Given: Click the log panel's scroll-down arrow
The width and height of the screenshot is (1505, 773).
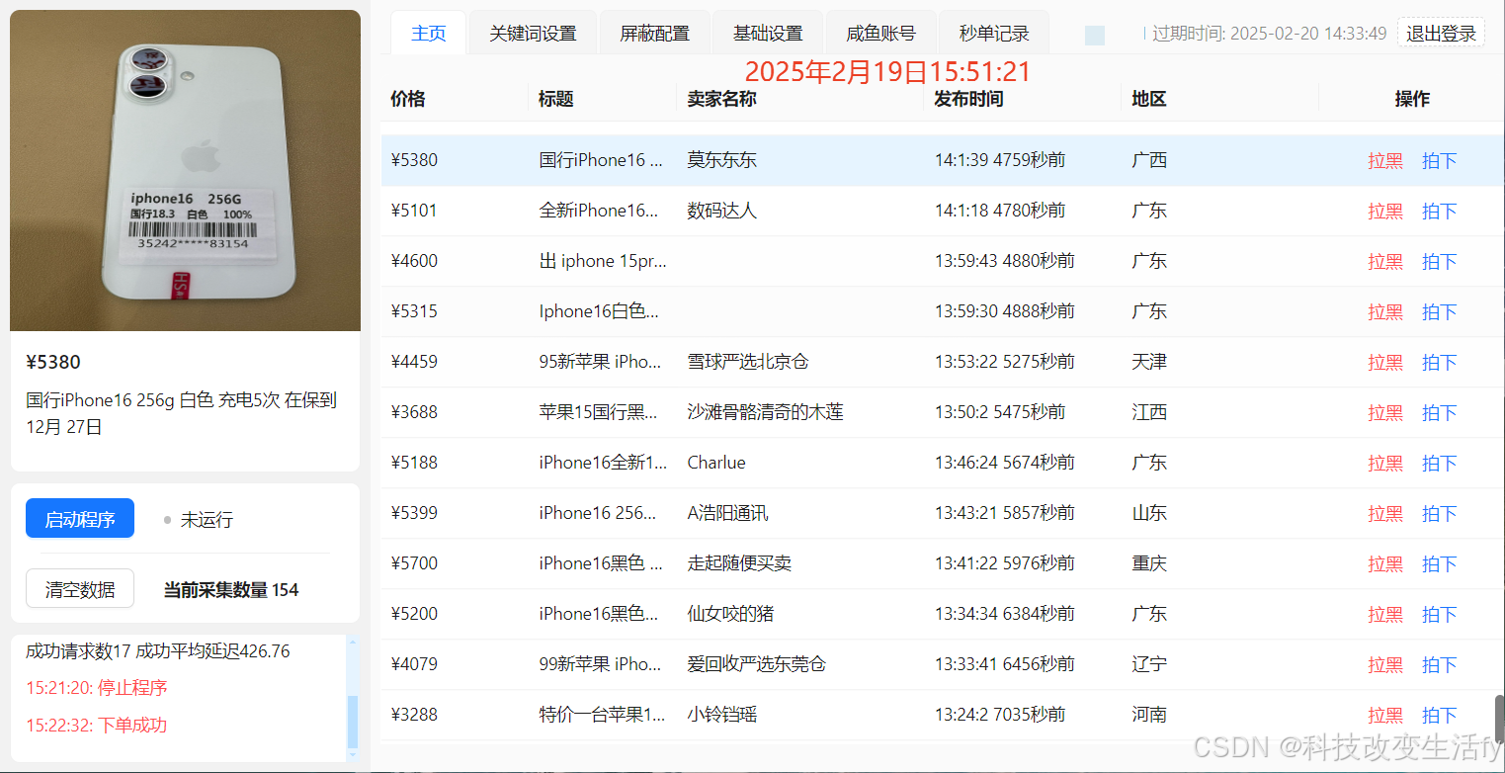Looking at the screenshot, I should 353,755.
